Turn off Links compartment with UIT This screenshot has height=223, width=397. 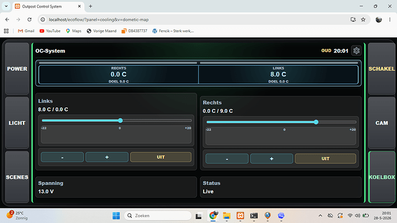161,157
